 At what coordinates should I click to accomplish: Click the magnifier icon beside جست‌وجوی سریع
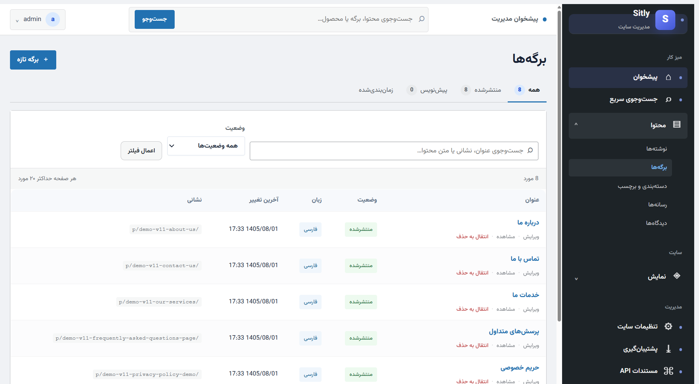click(668, 100)
